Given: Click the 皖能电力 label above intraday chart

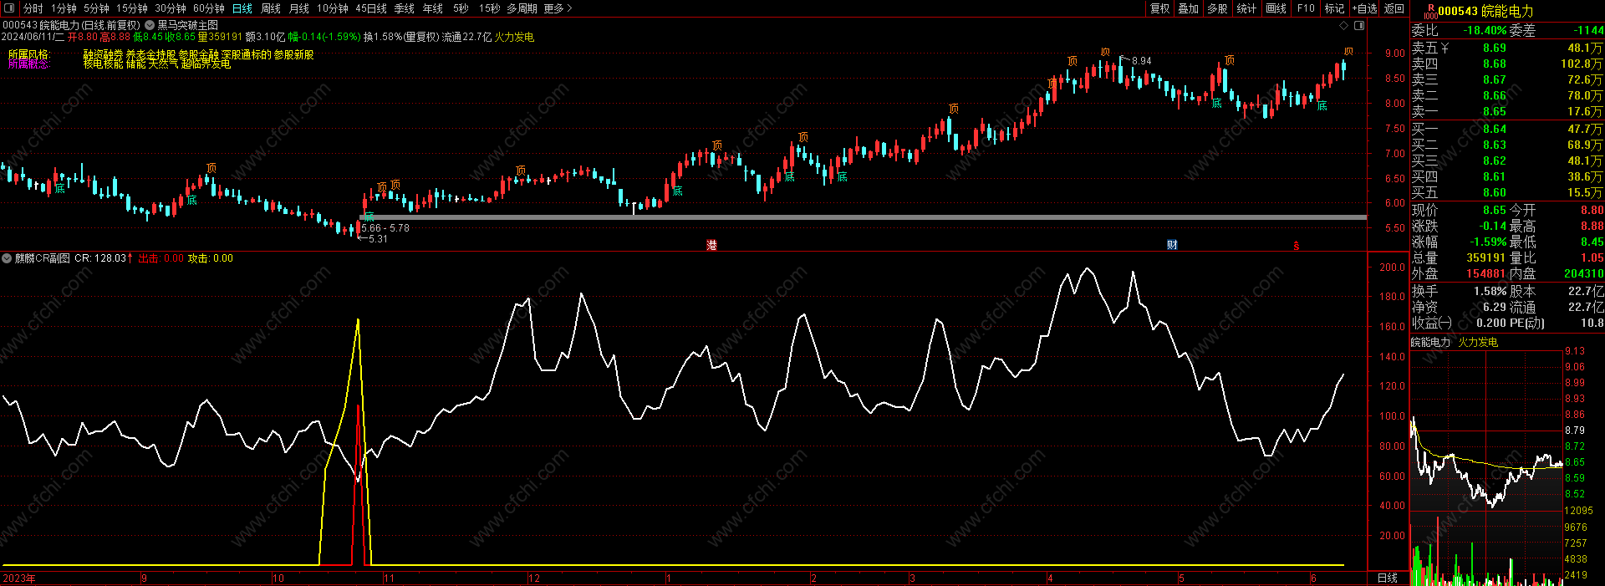Looking at the screenshot, I should click(1431, 343).
